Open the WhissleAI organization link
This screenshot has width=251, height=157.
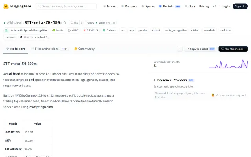(x=14, y=23)
